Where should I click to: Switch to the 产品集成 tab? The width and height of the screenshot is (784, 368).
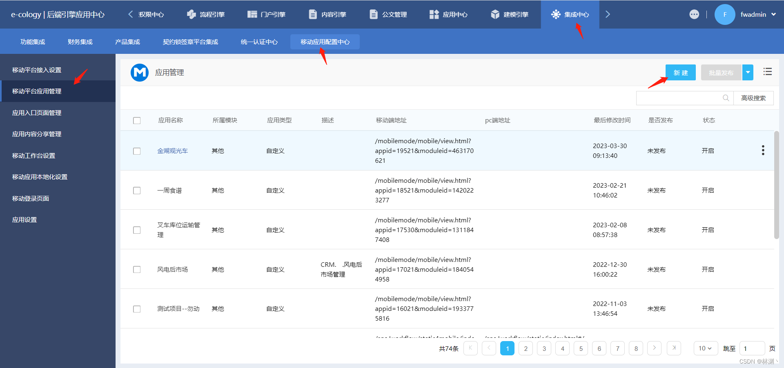(x=127, y=42)
